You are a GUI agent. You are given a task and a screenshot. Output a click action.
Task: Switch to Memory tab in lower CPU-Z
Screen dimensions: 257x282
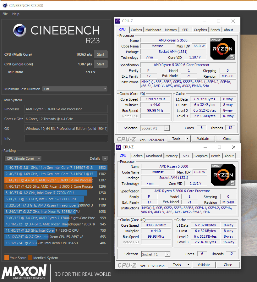point(172,156)
